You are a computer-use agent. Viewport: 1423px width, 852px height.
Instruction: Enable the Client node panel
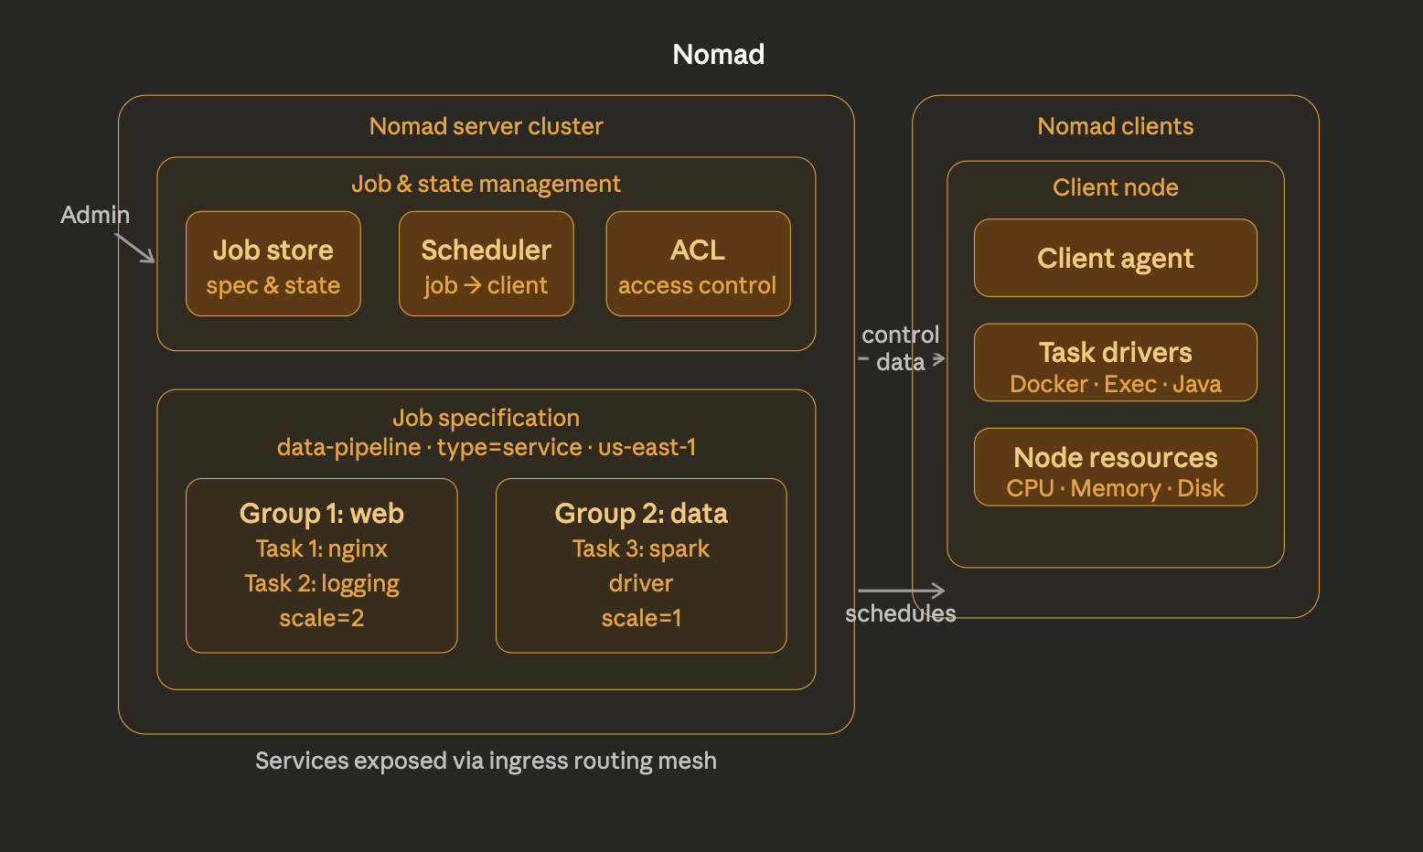tap(1115, 186)
